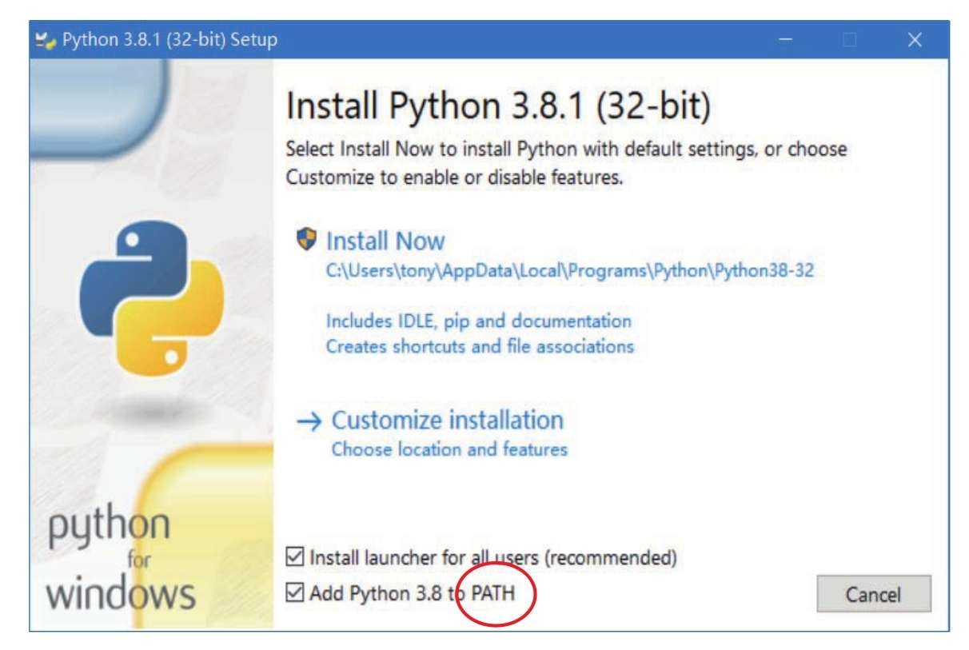Open Customize installation options
The width and height of the screenshot is (969, 650).
pyautogui.click(x=447, y=421)
